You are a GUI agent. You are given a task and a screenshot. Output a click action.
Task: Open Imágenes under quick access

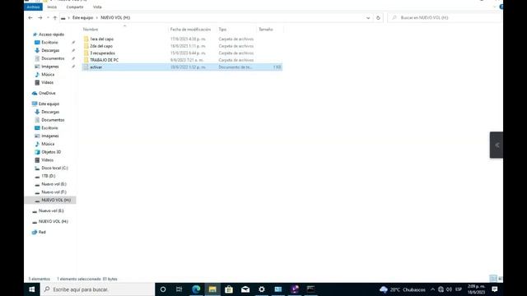coord(49,67)
